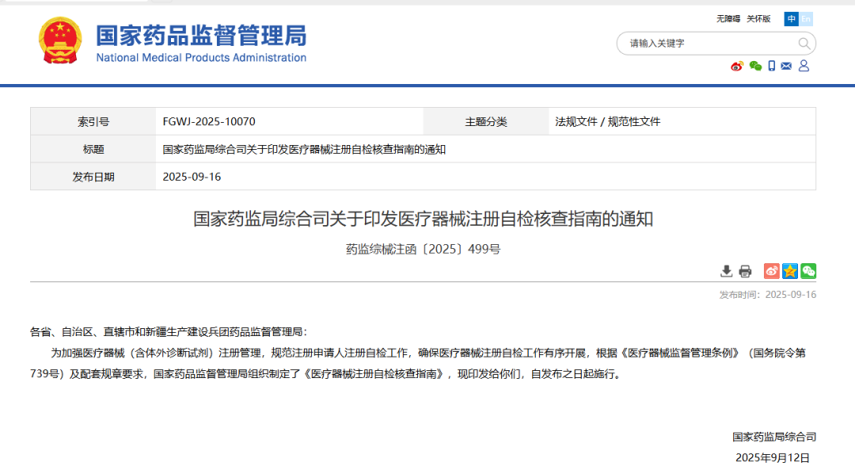Image resolution: width=855 pixels, height=466 pixels.
Task: Switch language to En
Action: 807,19
